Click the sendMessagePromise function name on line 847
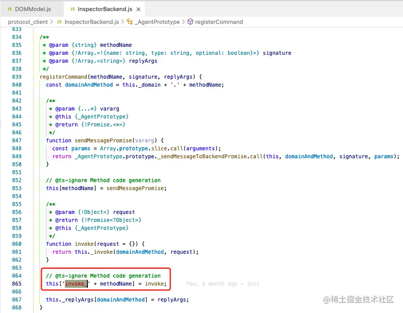 click(x=103, y=141)
